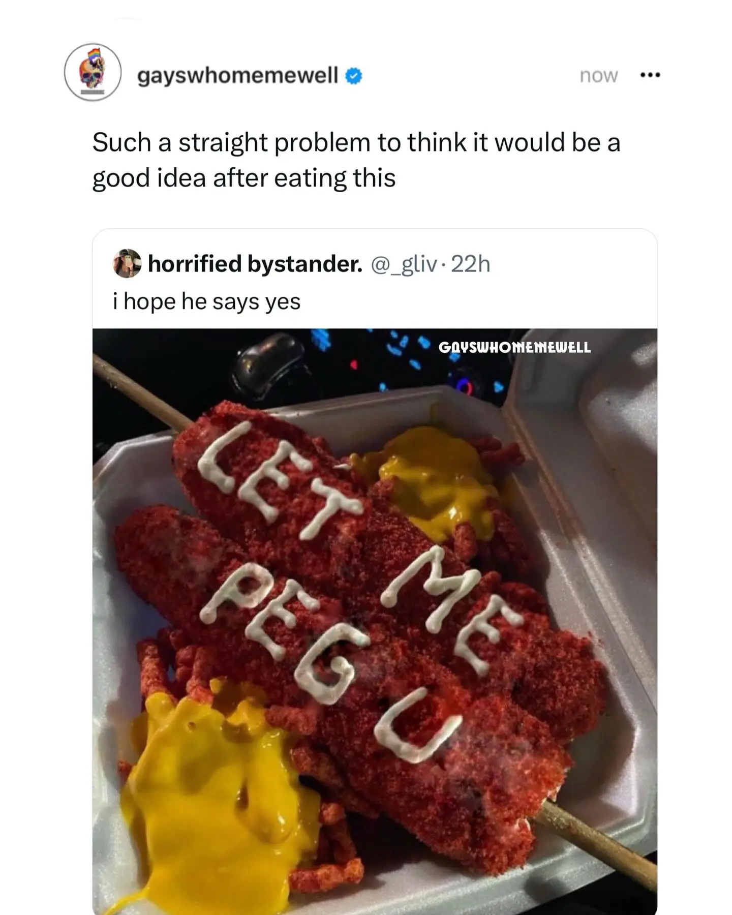Click the 'now' post timestamp
The width and height of the screenshot is (732, 915).
pos(598,76)
